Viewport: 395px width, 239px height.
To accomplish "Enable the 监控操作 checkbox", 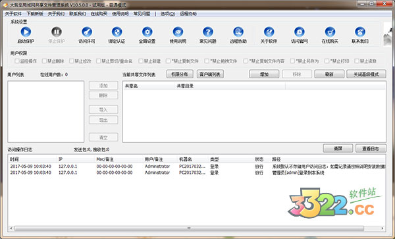I will [x=17, y=61].
